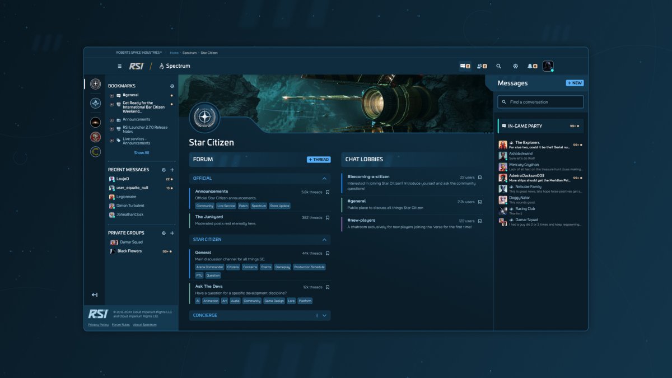Viewport: 672px width, 378px height.
Task: Expand the CONCIERGE forum section
Action: [324, 315]
